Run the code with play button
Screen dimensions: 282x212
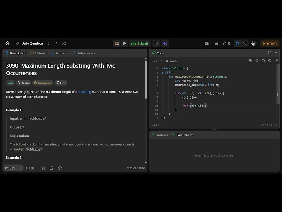click(x=124, y=43)
